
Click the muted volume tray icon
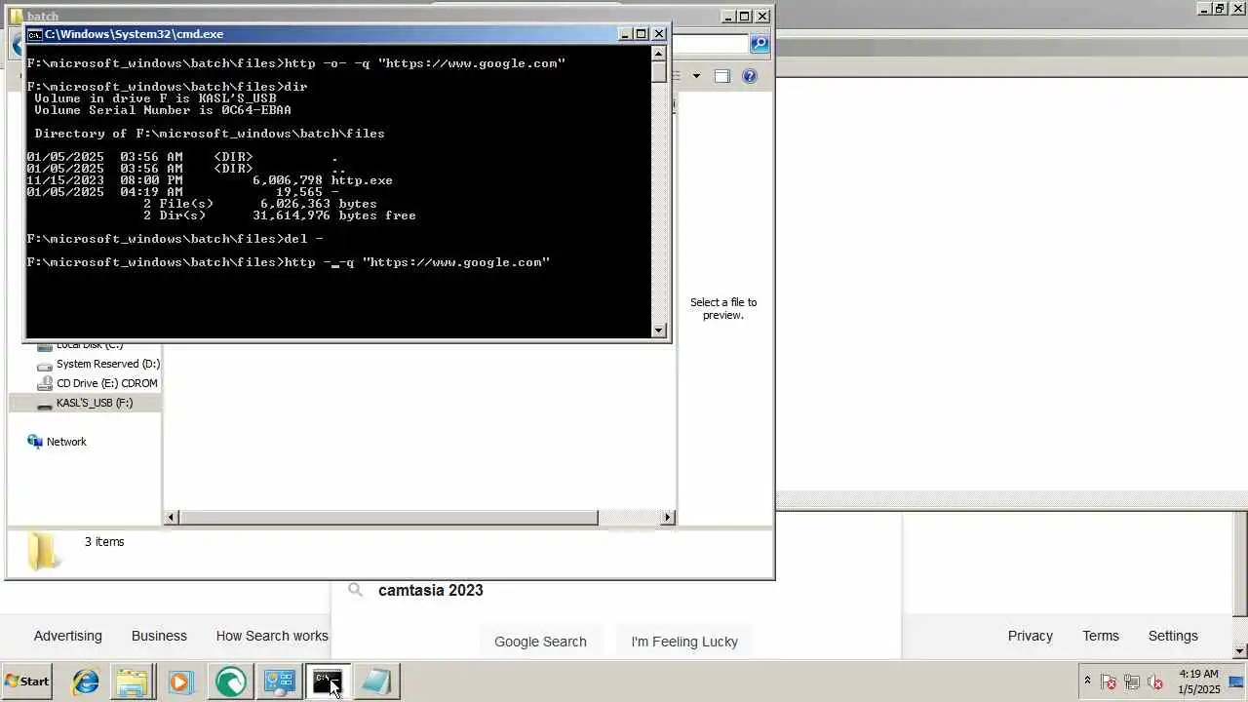(1155, 682)
